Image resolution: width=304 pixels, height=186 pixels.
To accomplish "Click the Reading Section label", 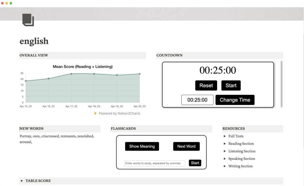I will 241,144.
